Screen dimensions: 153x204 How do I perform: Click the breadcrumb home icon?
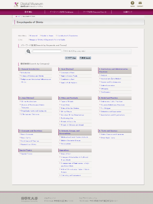16,17
